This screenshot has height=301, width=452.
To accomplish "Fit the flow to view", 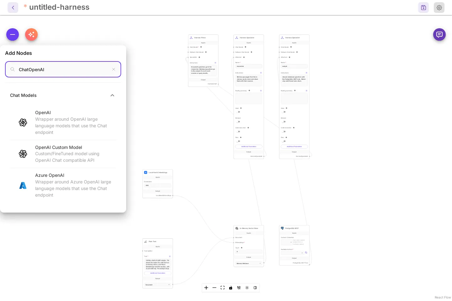I will (x=223, y=288).
